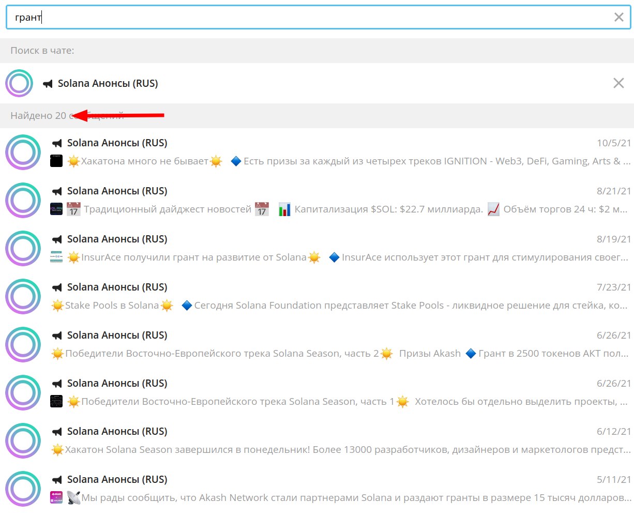Click the Solana avatar in the chat filter row
634x517 pixels.
coord(19,83)
